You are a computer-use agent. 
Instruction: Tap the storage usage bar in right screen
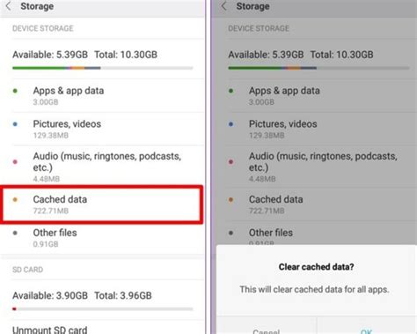[x=318, y=68]
